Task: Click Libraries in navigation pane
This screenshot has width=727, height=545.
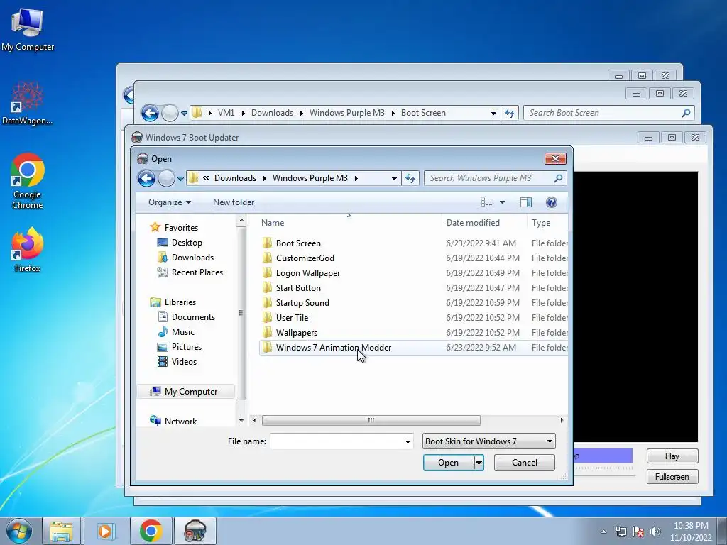Action: coord(180,302)
